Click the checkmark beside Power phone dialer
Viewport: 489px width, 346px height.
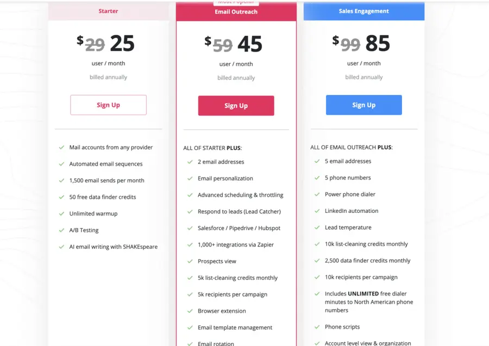(x=317, y=194)
